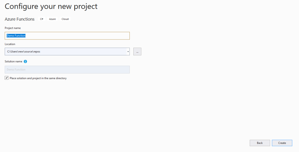Browse for location with the ellipsis button
Viewport: 299px width, 152px height.
click(137, 52)
